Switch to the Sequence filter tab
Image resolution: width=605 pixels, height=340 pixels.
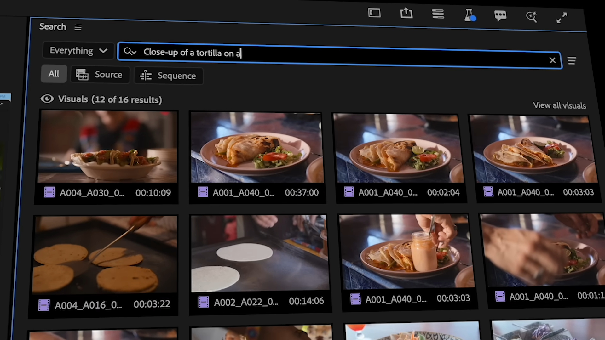[168, 76]
